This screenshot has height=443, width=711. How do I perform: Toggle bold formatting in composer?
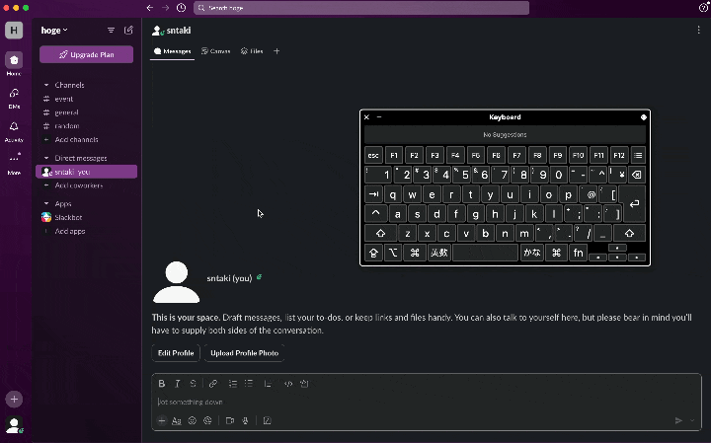(161, 384)
